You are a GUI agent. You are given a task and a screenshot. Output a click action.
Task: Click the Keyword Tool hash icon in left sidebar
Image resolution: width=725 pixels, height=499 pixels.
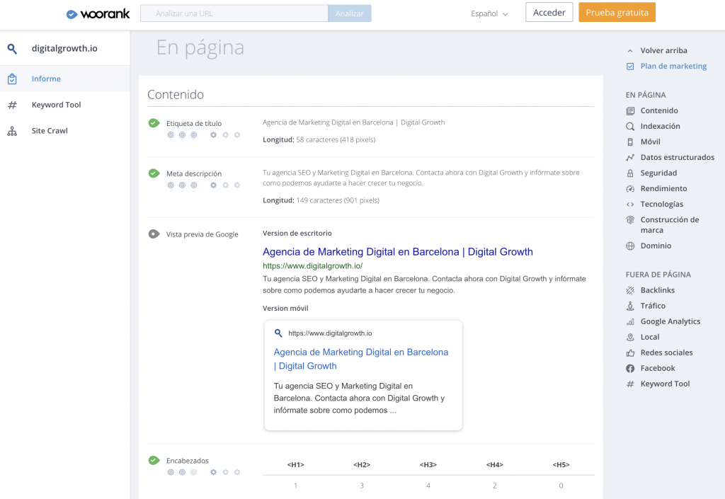point(12,105)
